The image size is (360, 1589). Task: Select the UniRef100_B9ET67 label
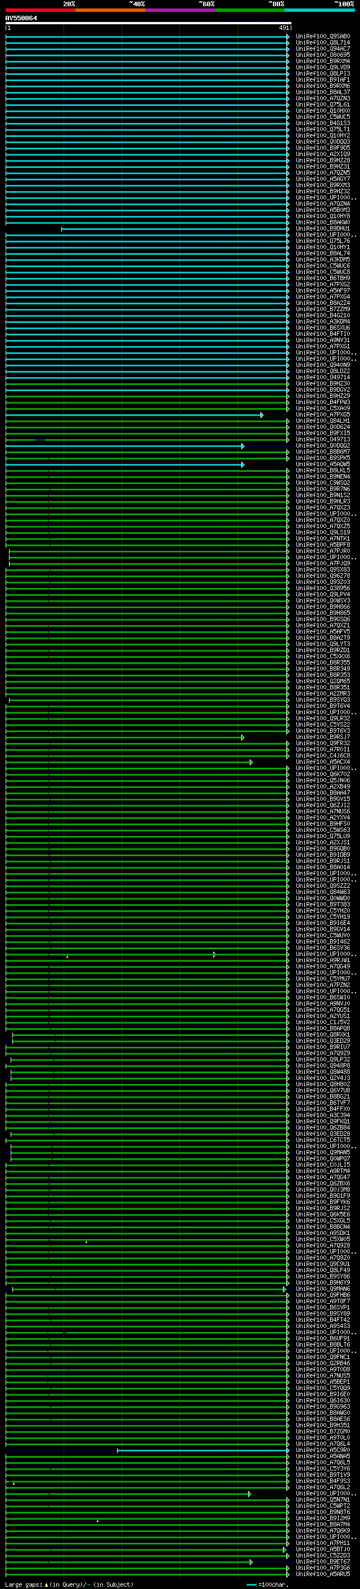coord(322,1561)
